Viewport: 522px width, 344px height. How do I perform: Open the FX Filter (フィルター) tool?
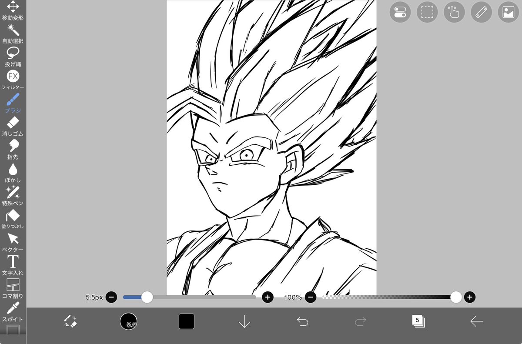13,80
